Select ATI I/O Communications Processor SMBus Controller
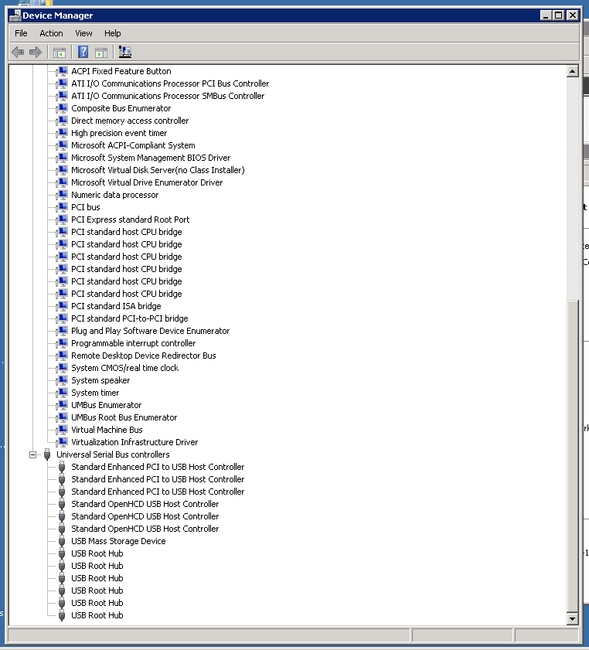This screenshot has height=650, width=589. 168,96
